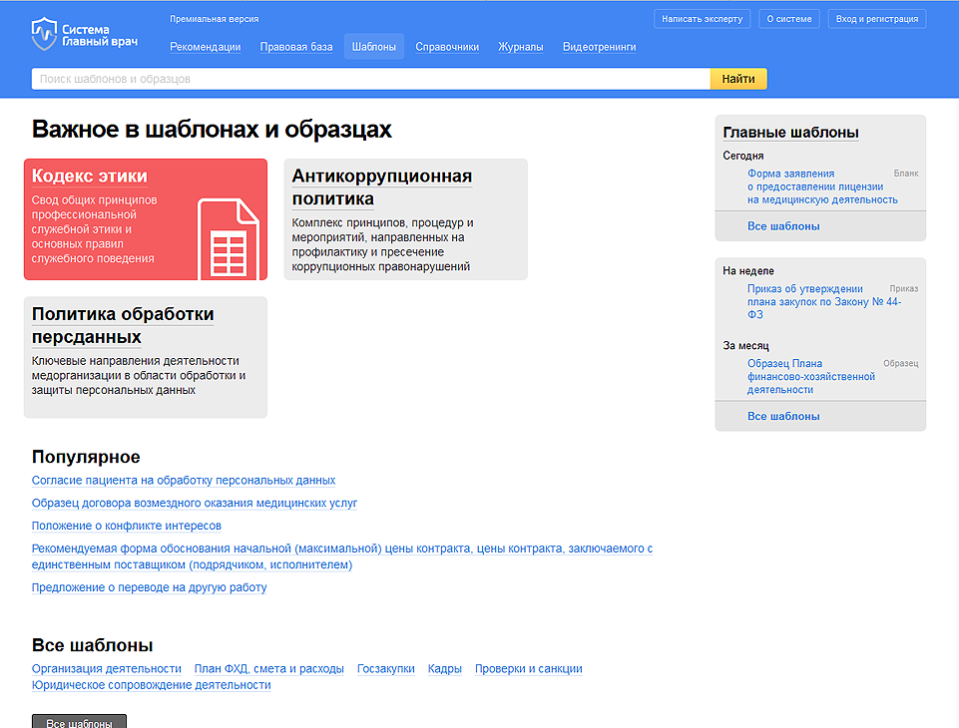Switch to the Правовая база tab
This screenshot has width=959, height=728.
(x=296, y=47)
